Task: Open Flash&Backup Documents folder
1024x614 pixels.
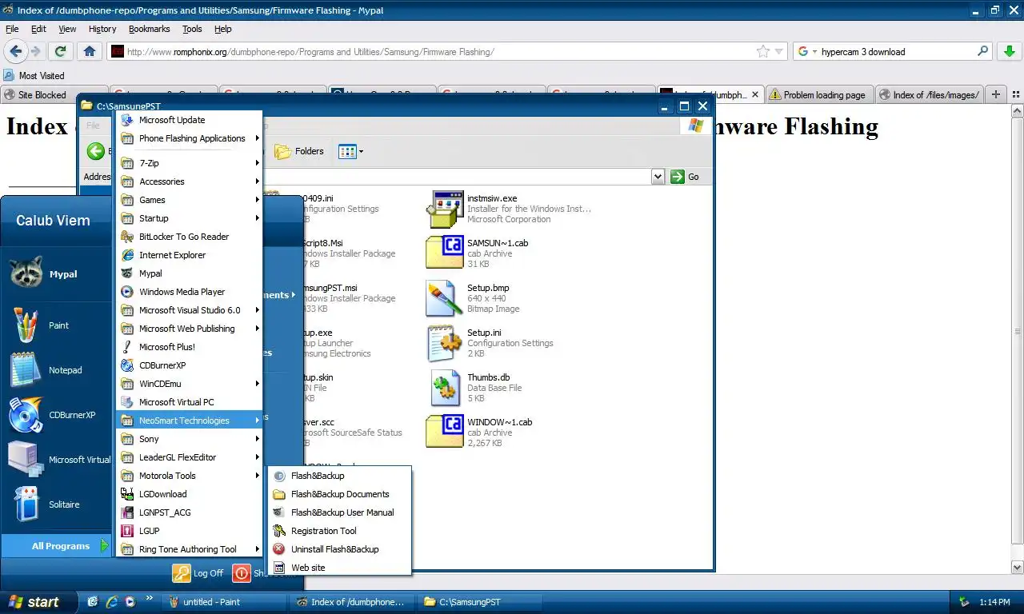Action: point(340,494)
